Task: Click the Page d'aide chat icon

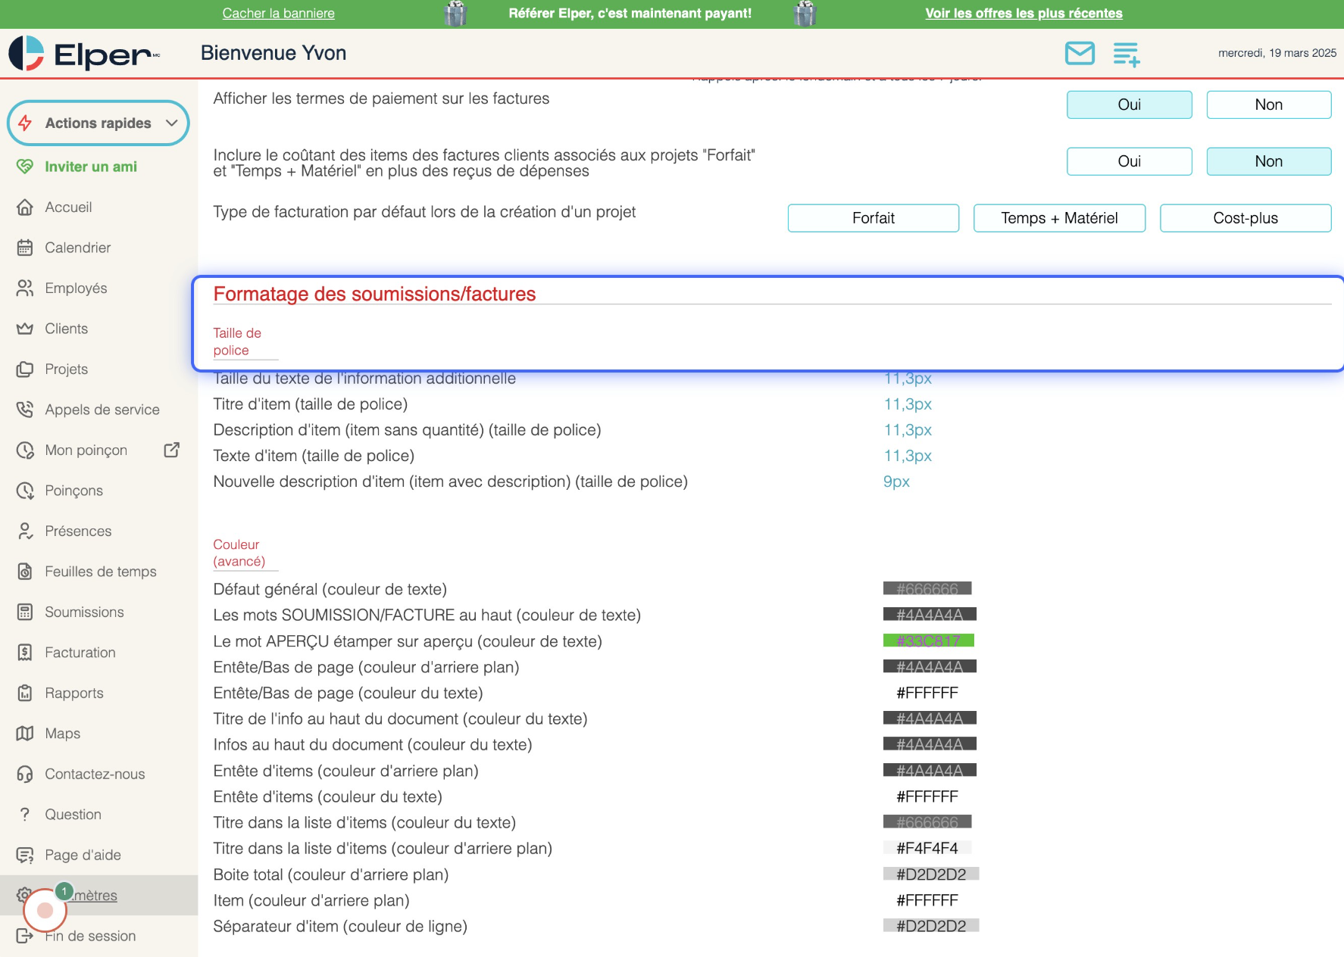Action: click(25, 855)
